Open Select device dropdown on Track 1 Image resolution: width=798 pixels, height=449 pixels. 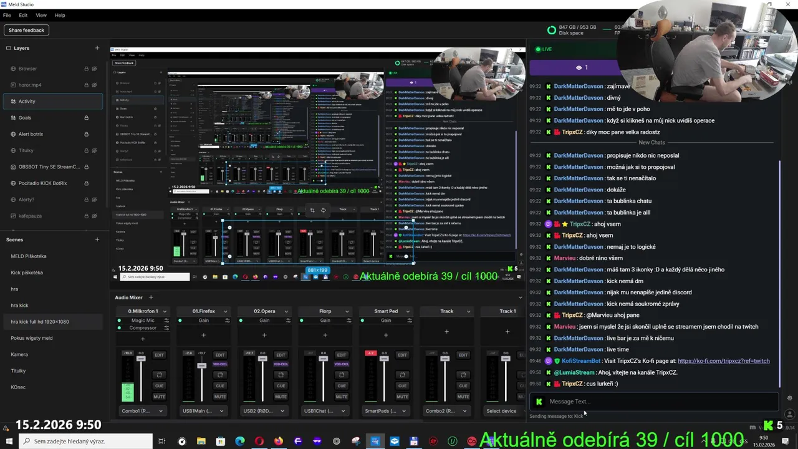pos(504,411)
